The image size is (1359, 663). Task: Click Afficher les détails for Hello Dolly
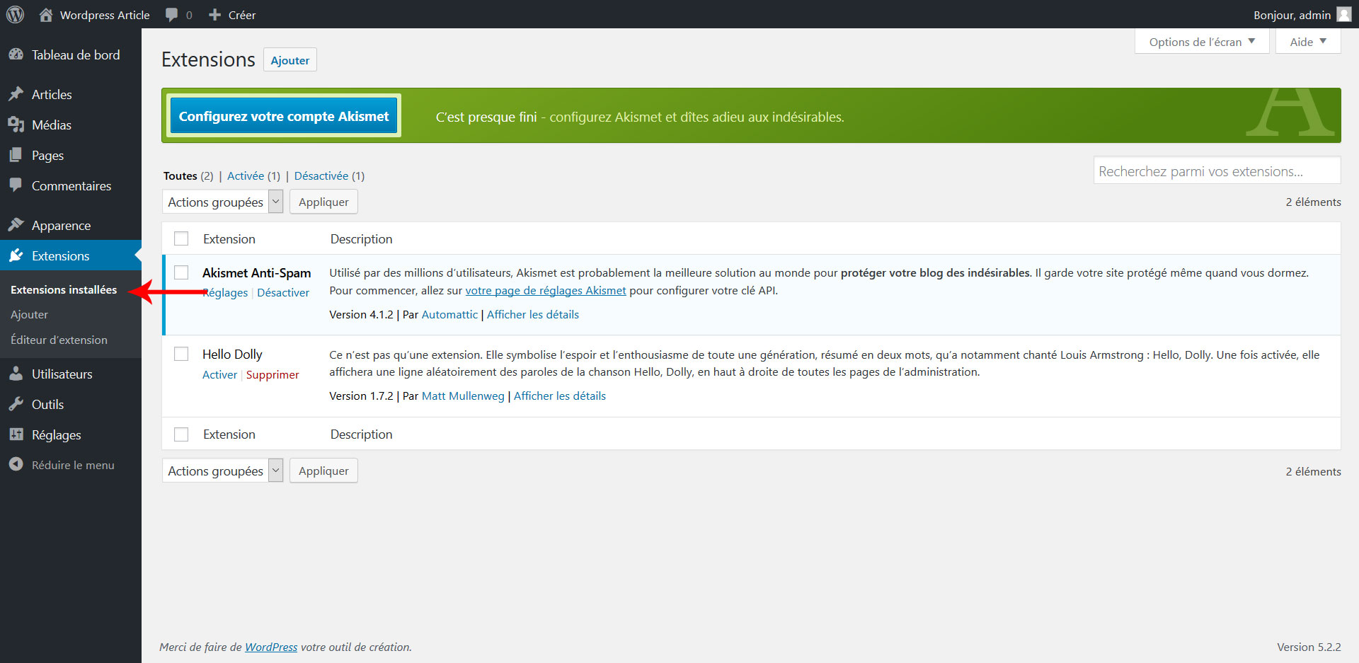click(x=560, y=396)
